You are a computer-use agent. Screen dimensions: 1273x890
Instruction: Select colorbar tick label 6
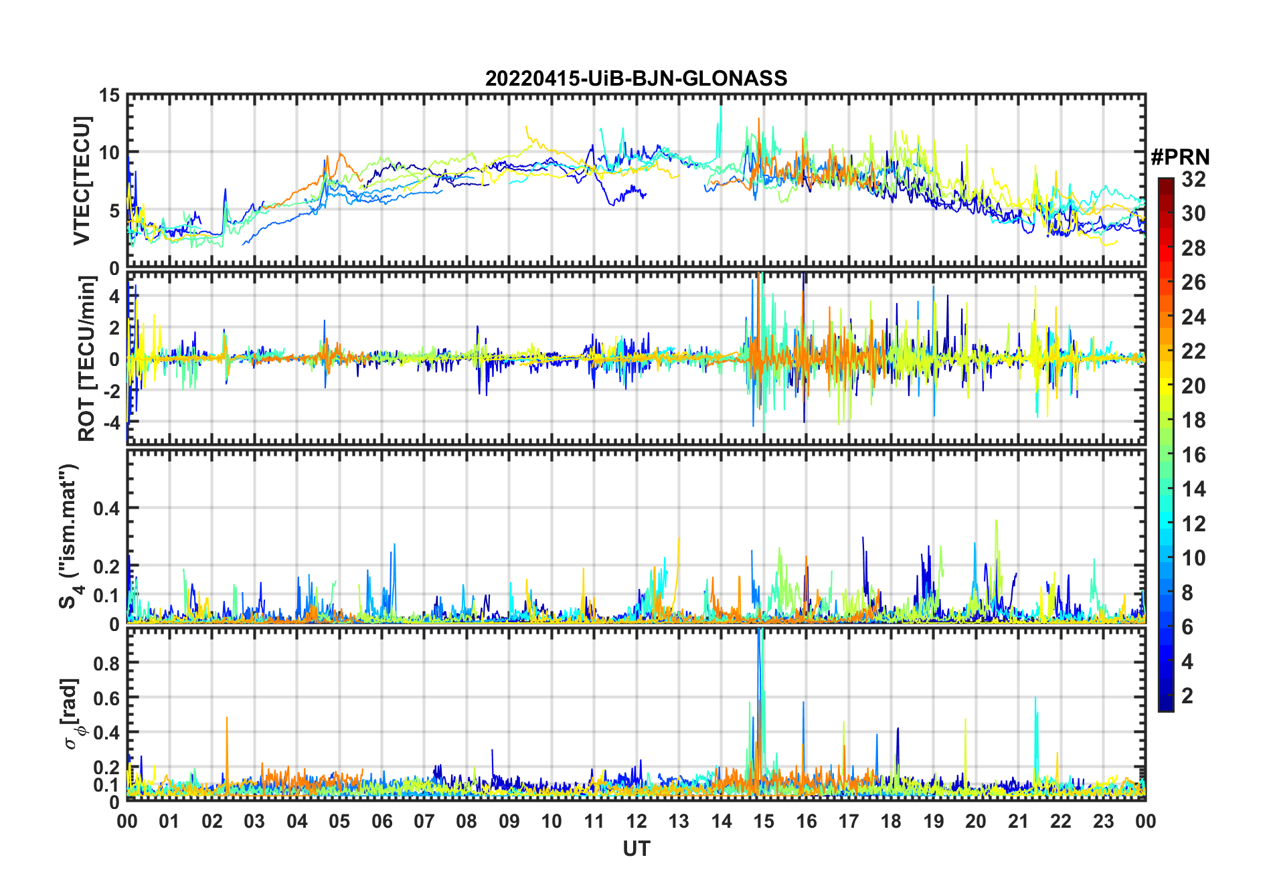[x=1187, y=627]
